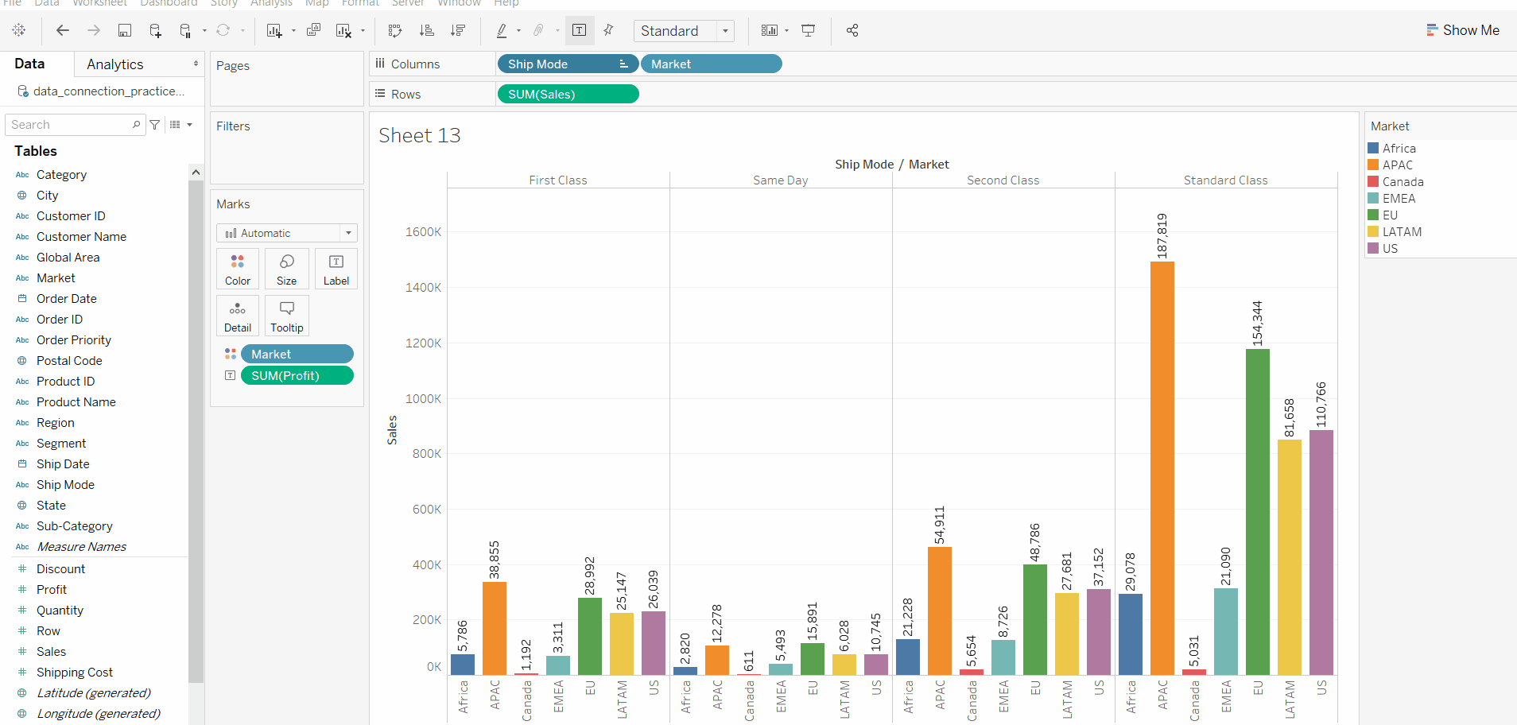
Task: Click the Share workbook button
Action: pyautogui.click(x=852, y=30)
